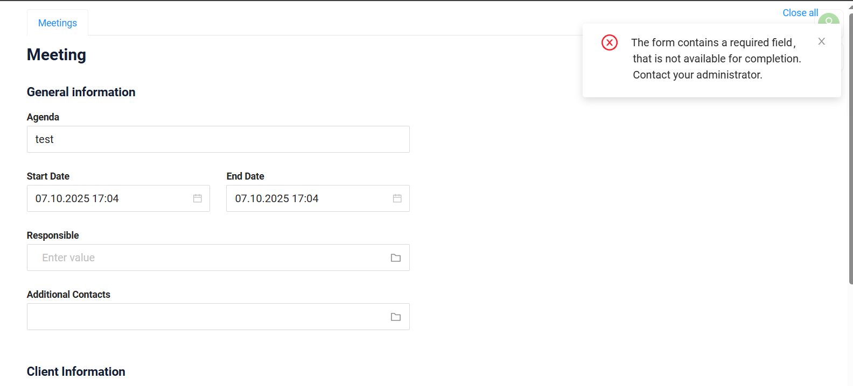The height and width of the screenshot is (386, 853).
Task: Click the General information section heading
Action: pyautogui.click(x=81, y=92)
